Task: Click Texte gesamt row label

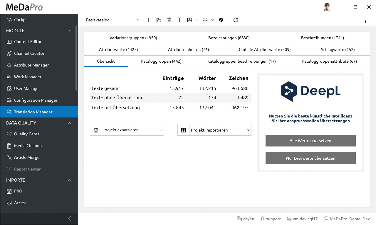Action: pyautogui.click(x=106, y=88)
